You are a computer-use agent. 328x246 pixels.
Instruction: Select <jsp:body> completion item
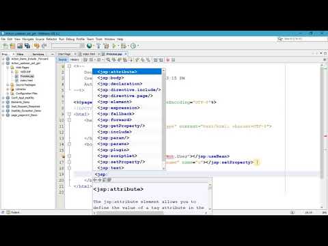click(x=127, y=78)
